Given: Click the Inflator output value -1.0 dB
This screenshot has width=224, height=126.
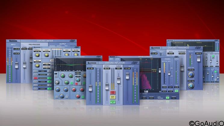Looking at the screenshot, I should [127, 68].
